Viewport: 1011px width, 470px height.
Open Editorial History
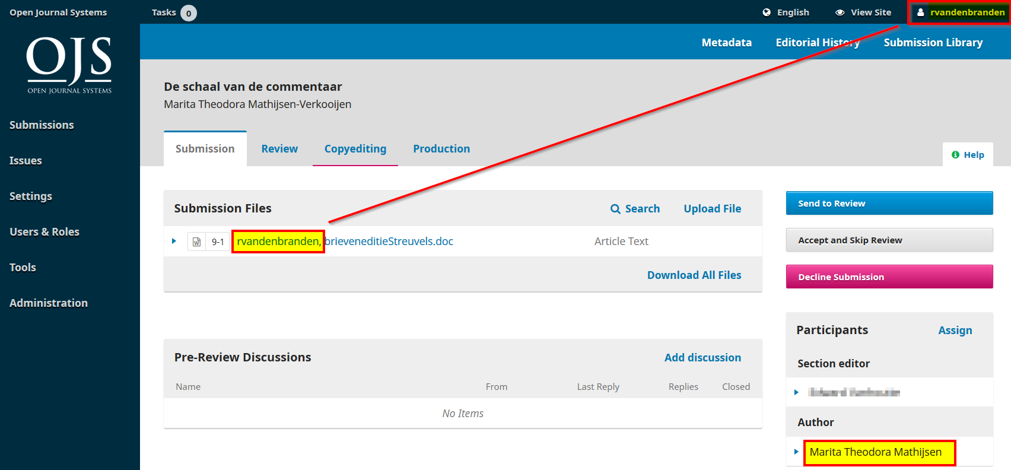coord(818,43)
